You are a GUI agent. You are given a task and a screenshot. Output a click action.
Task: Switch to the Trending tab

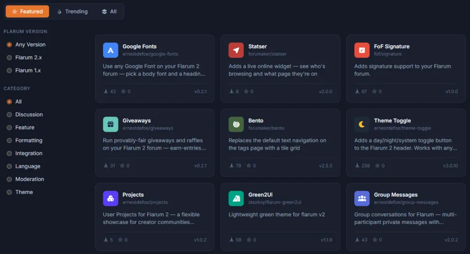(72, 11)
